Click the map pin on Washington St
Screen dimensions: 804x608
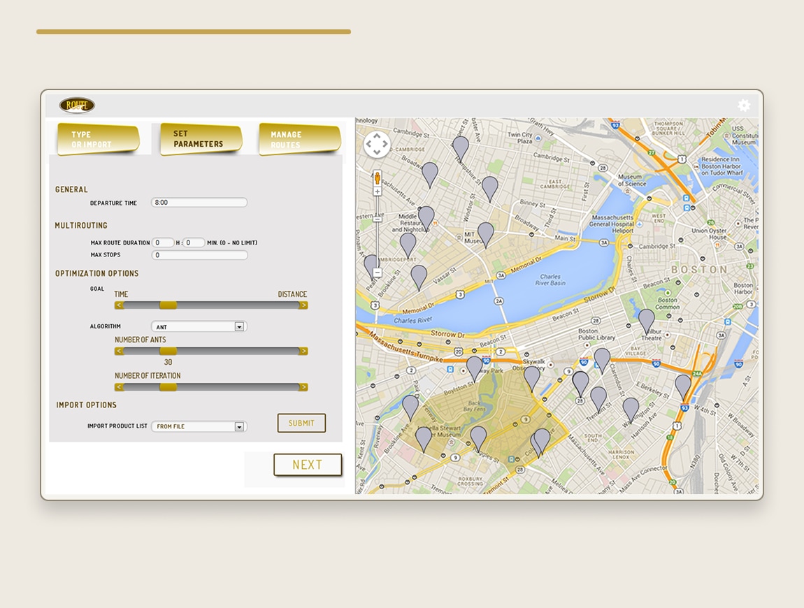coord(631,410)
